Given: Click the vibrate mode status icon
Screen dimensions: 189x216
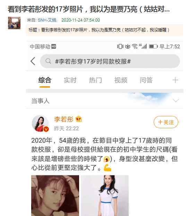Looking at the screenshot, I should [x=120, y=46].
